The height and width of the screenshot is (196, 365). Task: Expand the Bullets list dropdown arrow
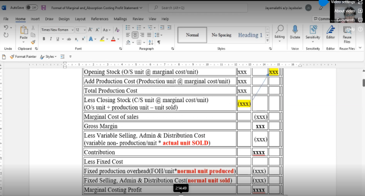(133, 28)
